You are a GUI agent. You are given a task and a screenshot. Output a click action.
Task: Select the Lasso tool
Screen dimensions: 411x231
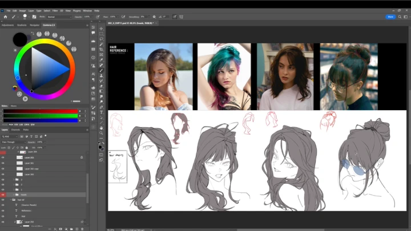[101, 39]
